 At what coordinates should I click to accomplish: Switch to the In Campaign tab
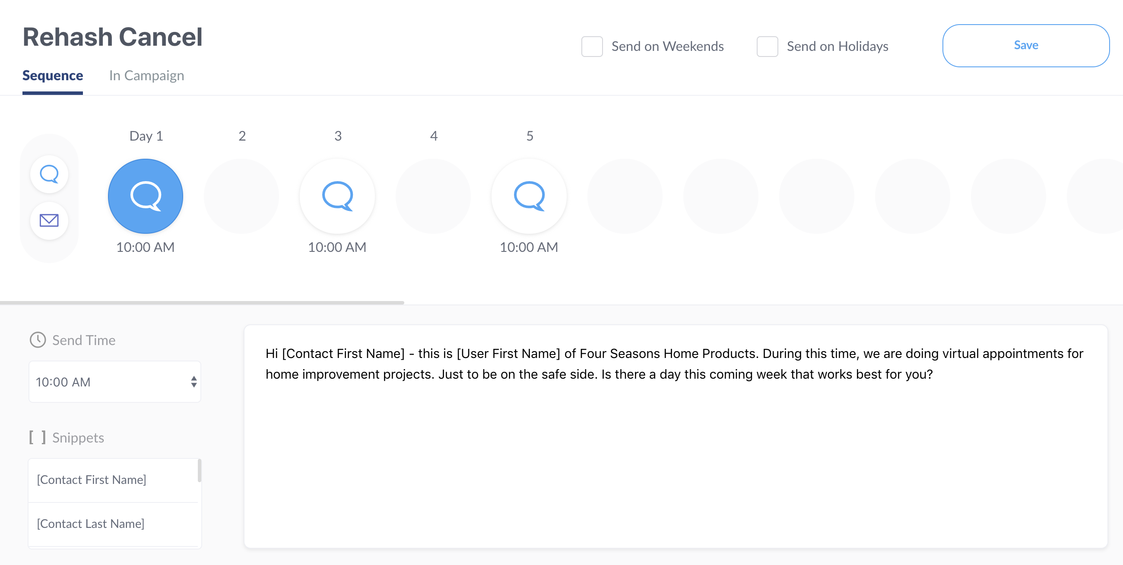(146, 76)
